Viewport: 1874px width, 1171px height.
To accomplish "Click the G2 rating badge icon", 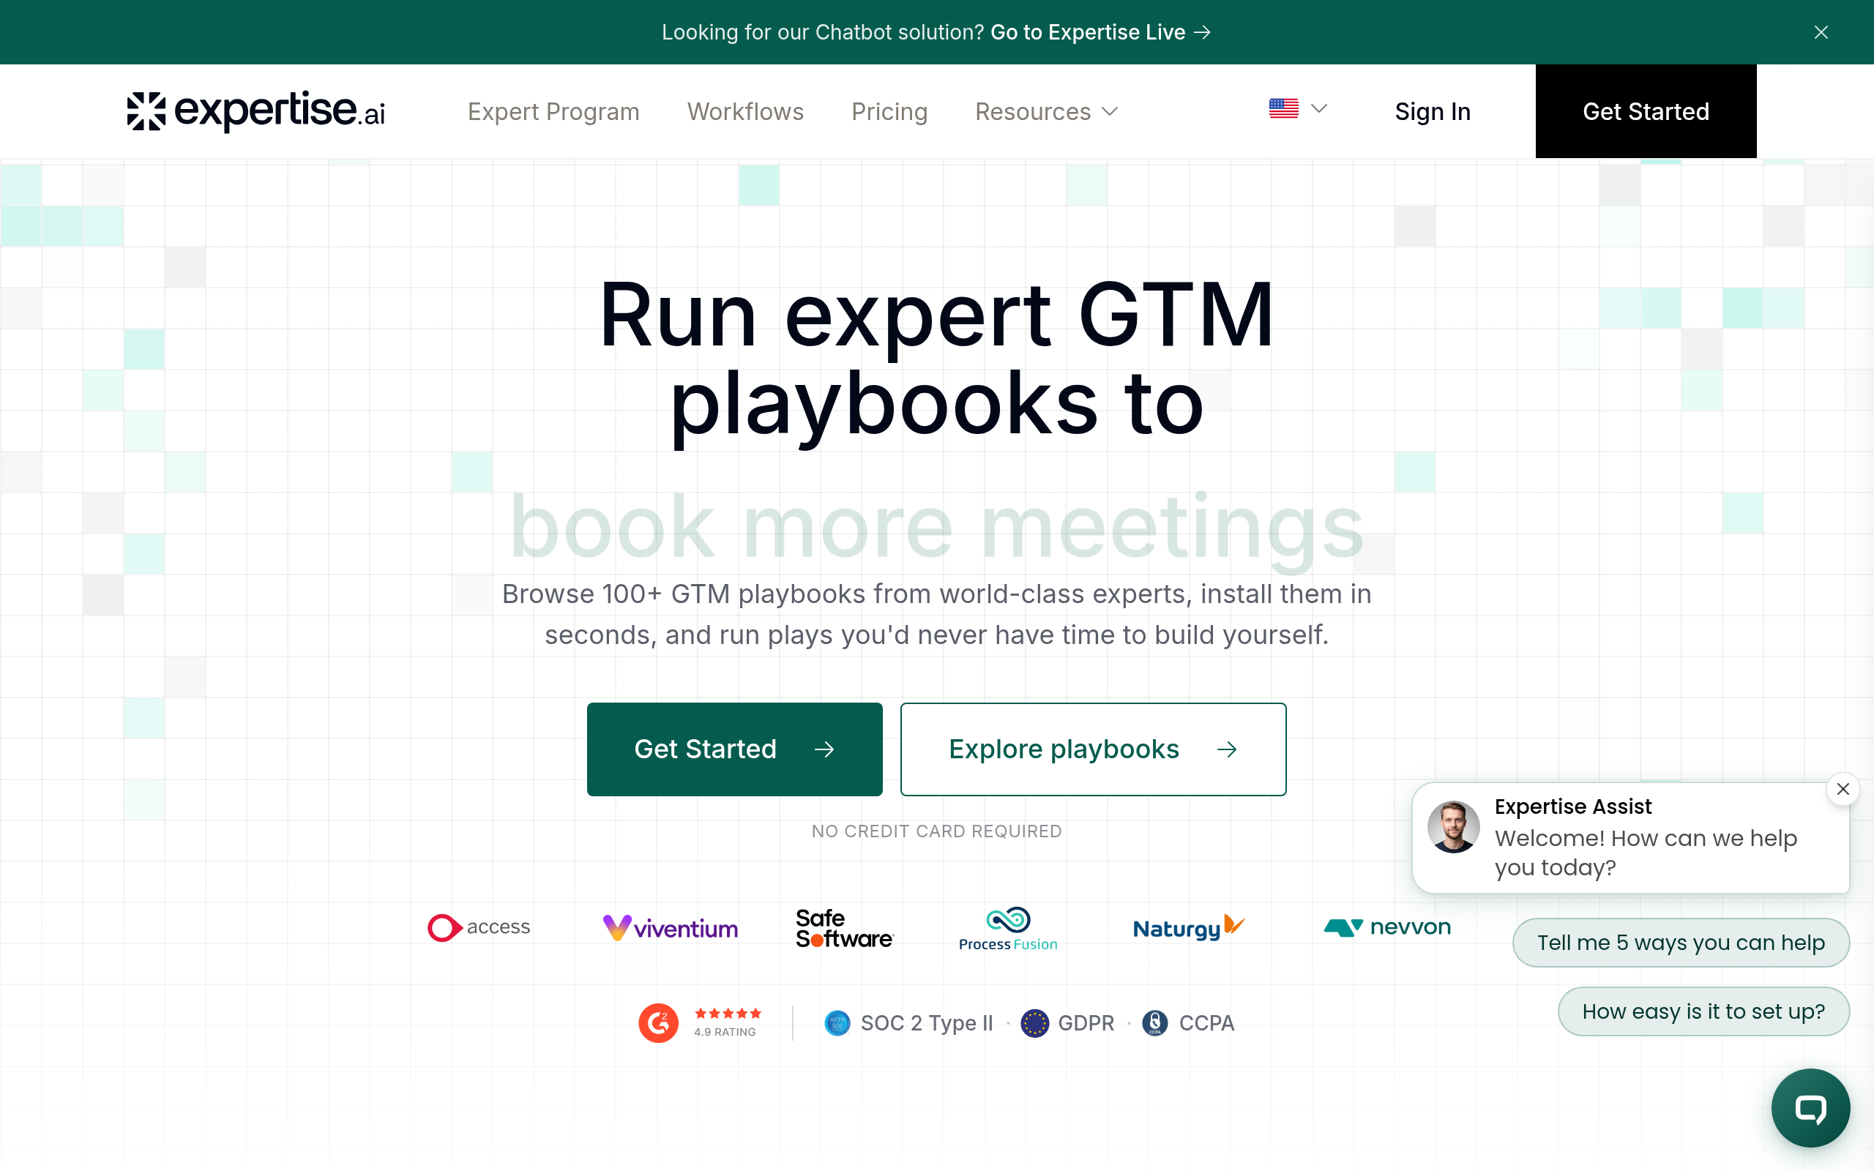I will point(658,1023).
